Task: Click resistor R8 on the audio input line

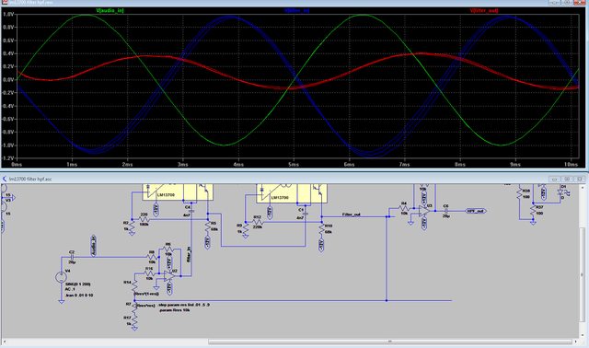Action: coord(152,257)
